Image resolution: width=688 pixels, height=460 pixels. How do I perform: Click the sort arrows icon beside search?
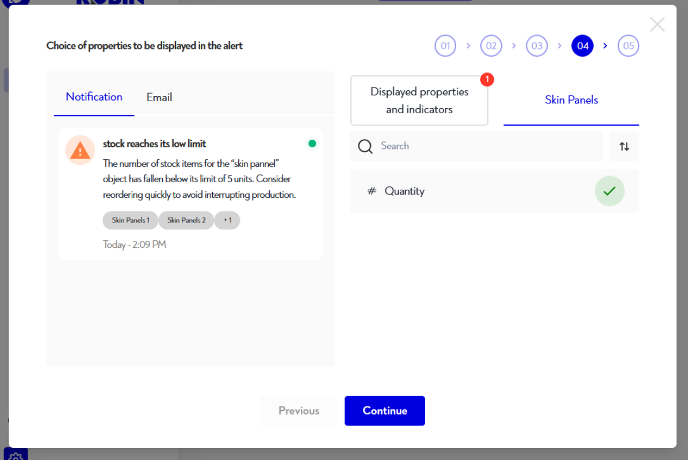click(x=624, y=147)
